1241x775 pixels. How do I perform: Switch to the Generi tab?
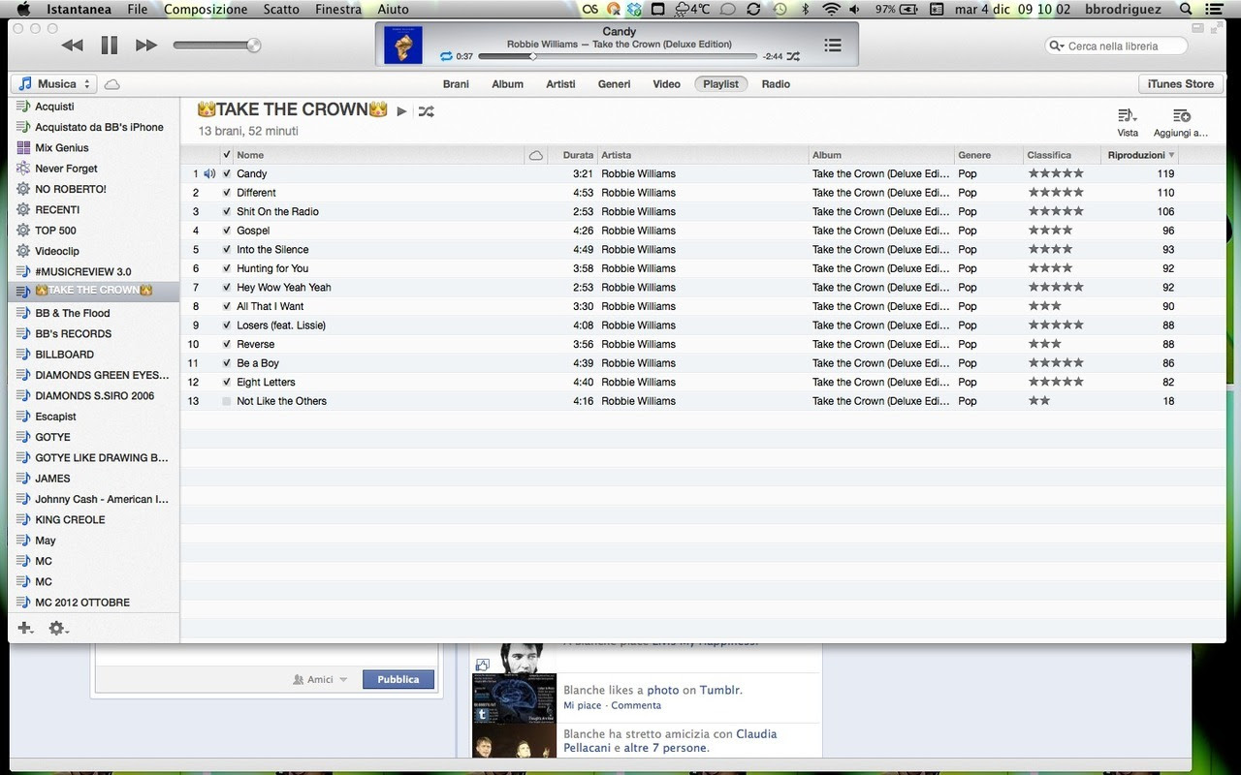[x=614, y=84]
